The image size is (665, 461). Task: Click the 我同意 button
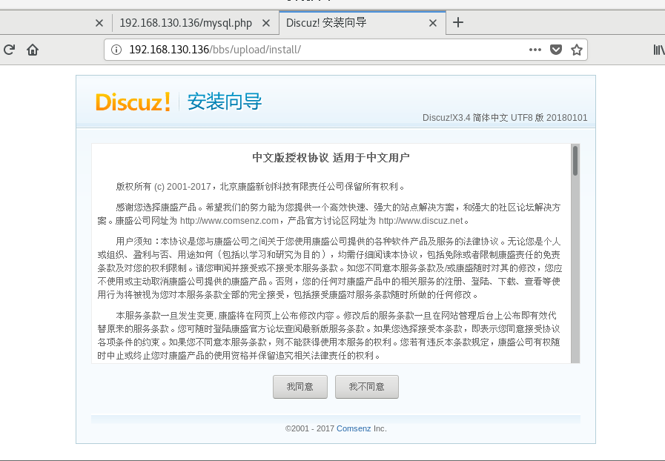click(300, 387)
